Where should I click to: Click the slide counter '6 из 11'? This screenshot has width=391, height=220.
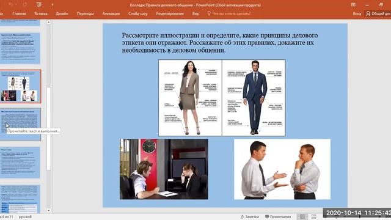(x=7, y=217)
